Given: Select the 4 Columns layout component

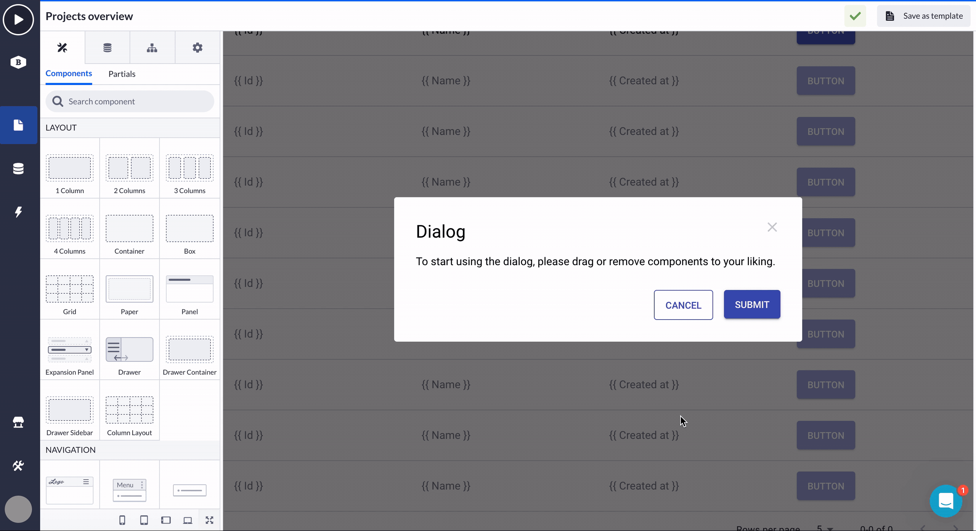Looking at the screenshot, I should point(70,229).
